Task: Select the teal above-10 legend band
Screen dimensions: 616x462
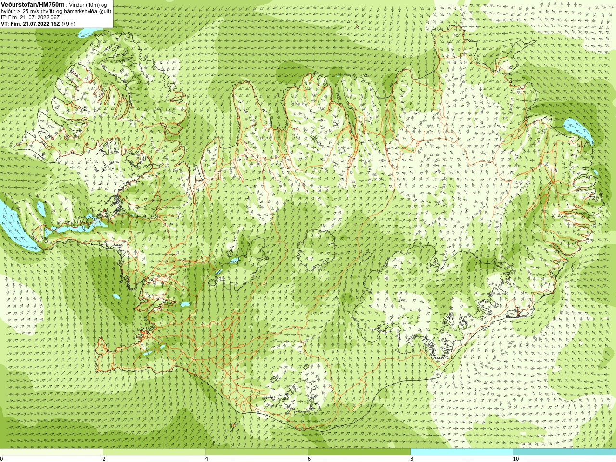Action: 565,452
